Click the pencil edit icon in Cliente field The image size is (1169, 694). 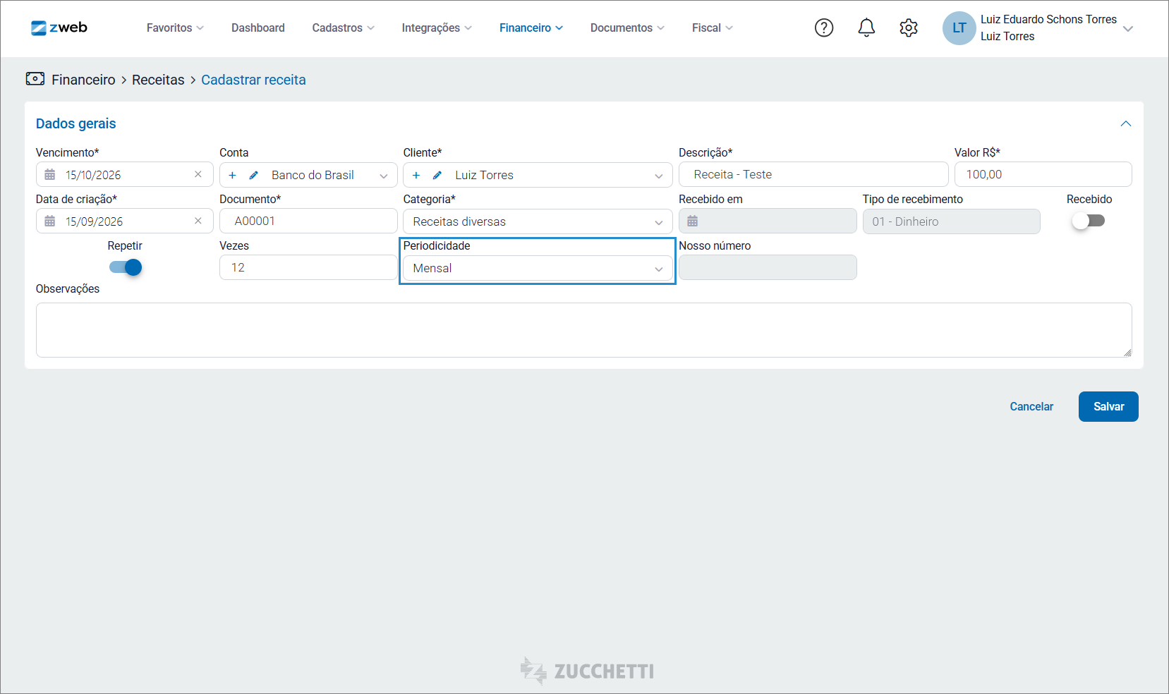click(437, 175)
